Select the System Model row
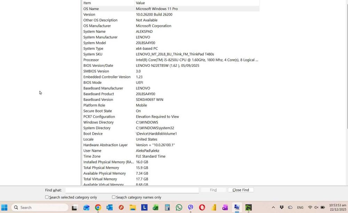Screen dimensions: 348x213 [x=171, y=43]
